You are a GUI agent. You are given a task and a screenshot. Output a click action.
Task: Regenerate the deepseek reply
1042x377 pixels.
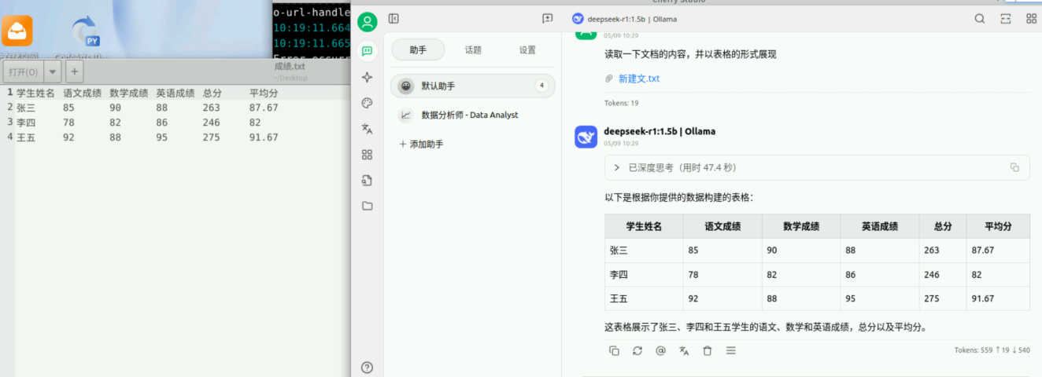click(637, 351)
